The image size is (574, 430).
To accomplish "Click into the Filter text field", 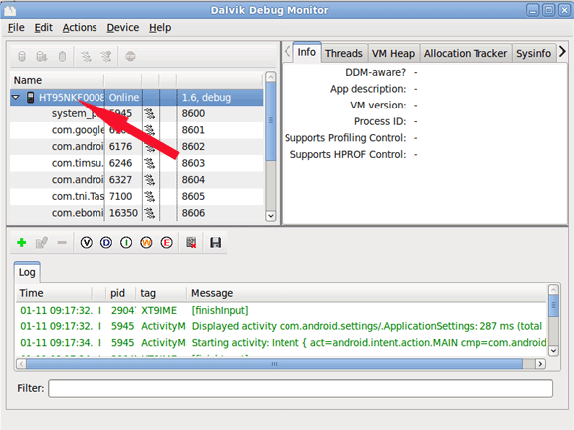I will [x=300, y=388].
